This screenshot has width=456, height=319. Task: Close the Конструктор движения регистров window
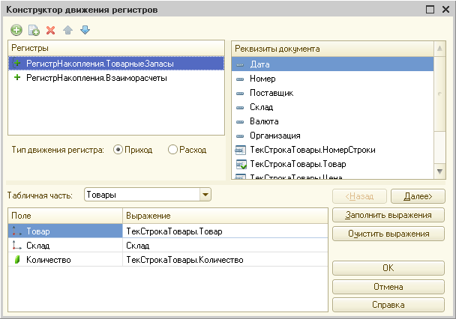point(445,9)
